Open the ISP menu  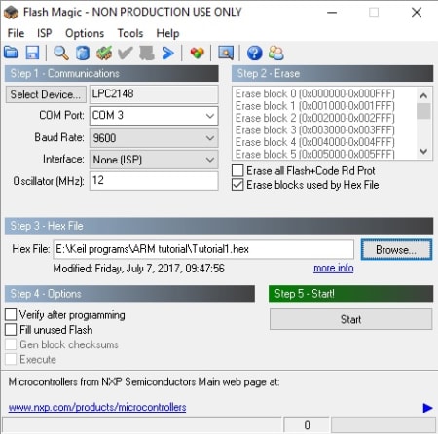pyautogui.click(x=45, y=33)
